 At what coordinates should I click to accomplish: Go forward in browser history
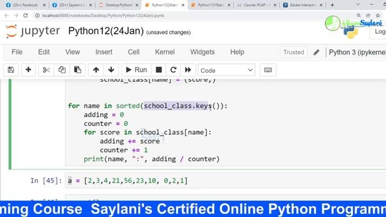[x=16, y=16]
